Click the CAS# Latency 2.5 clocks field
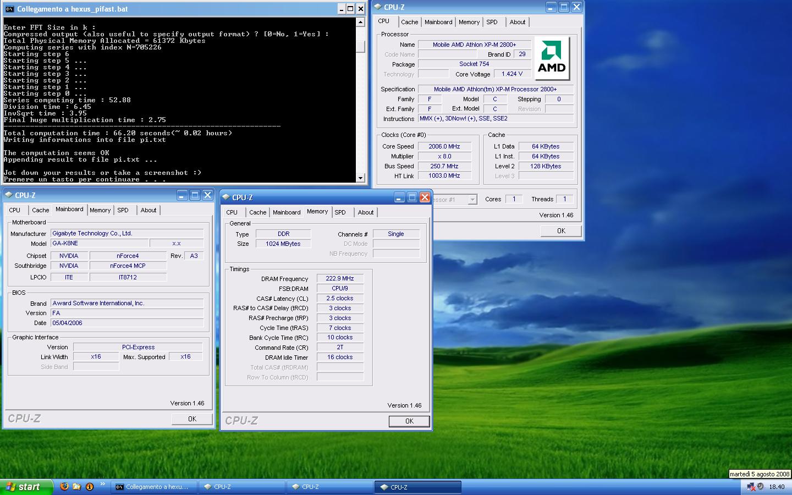Screen dimensions: 792x495 (340, 298)
